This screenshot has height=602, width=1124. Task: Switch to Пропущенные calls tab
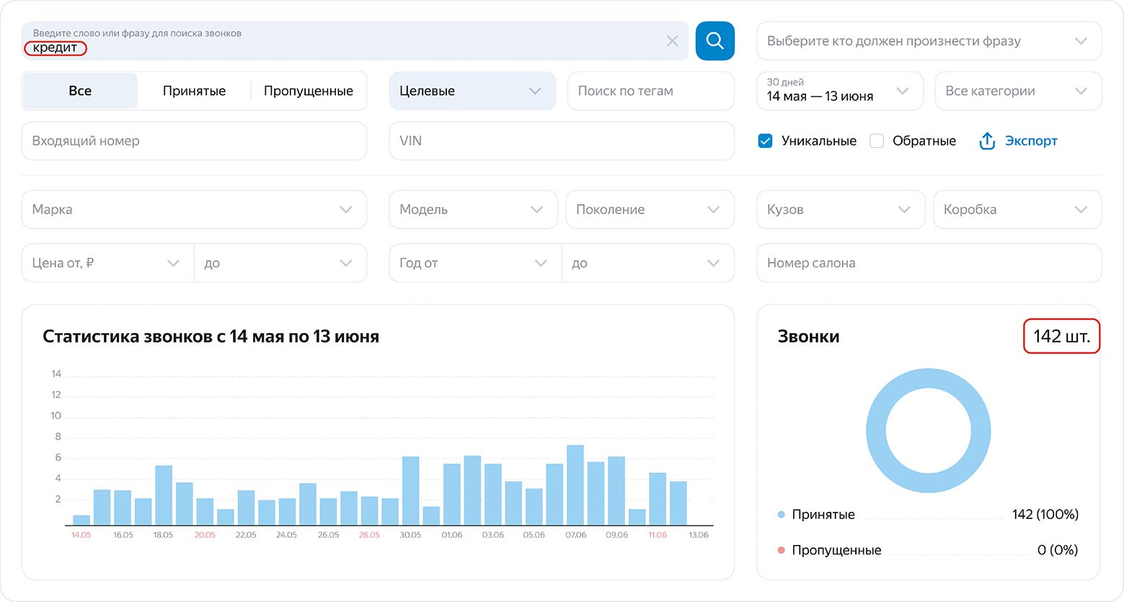pos(309,91)
